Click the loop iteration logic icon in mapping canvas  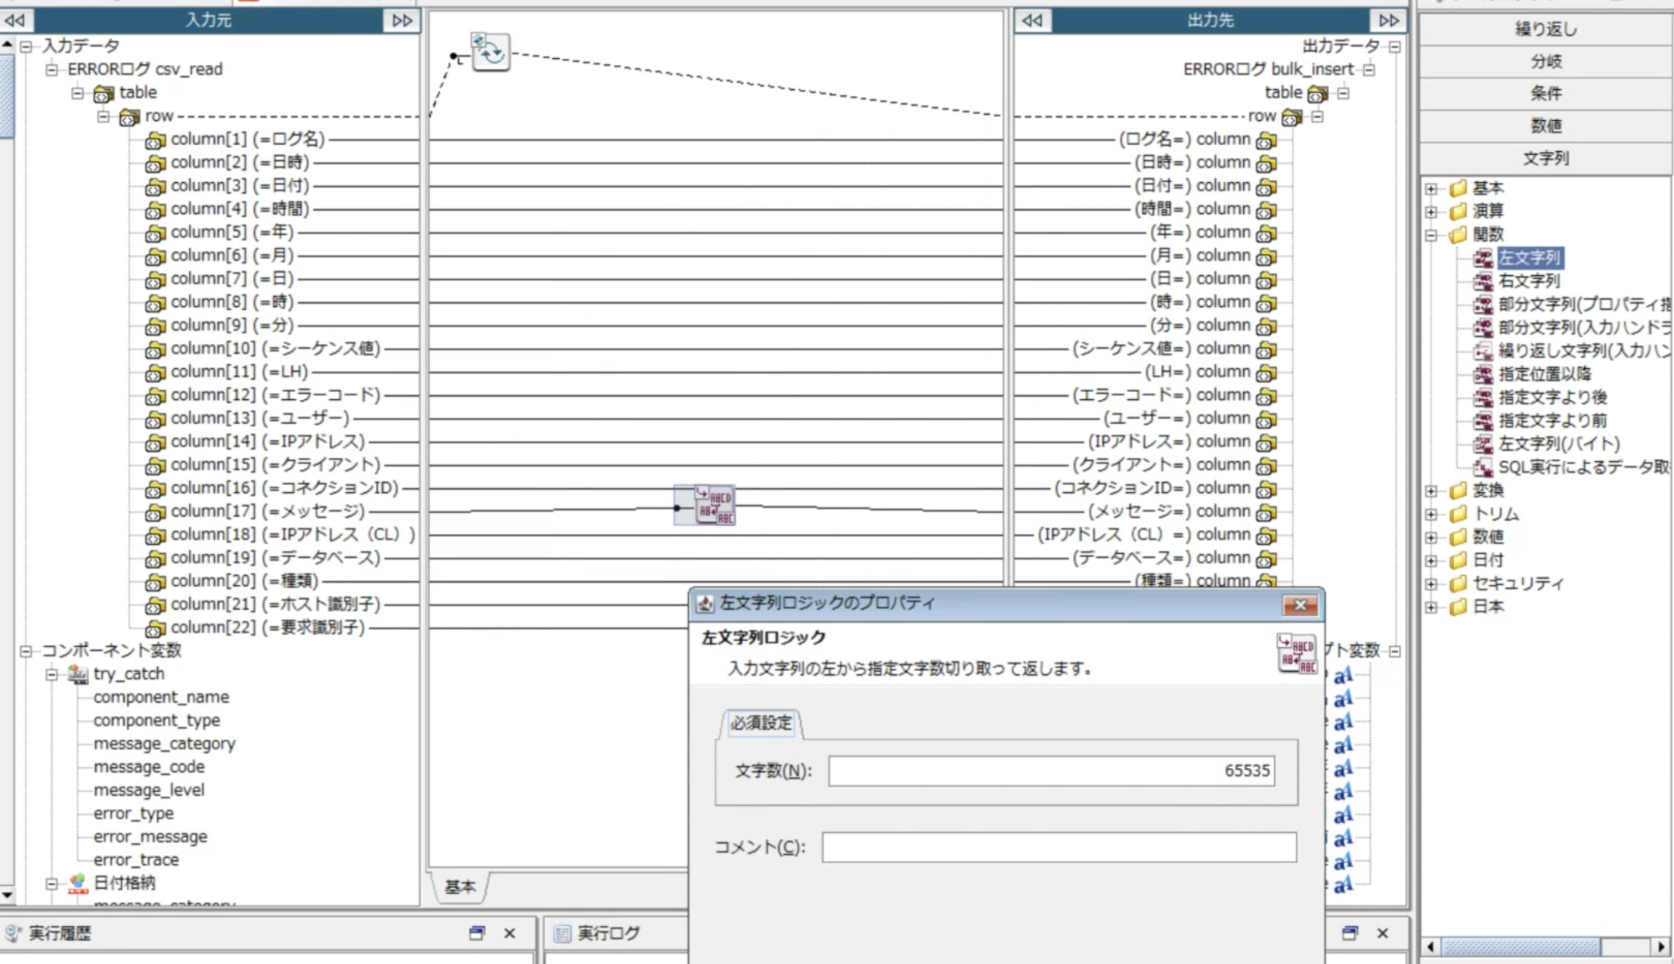coord(491,53)
